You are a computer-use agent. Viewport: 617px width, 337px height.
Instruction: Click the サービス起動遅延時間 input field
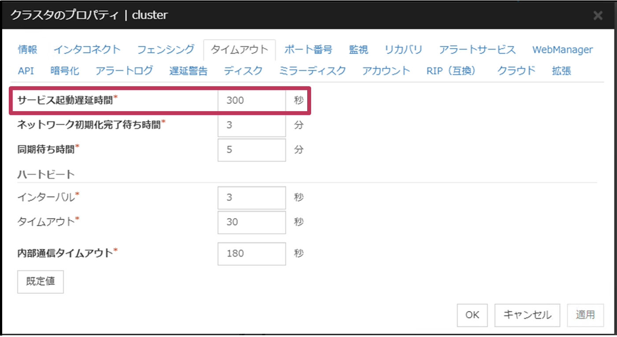pyautogui.click(x=252, y=101)
